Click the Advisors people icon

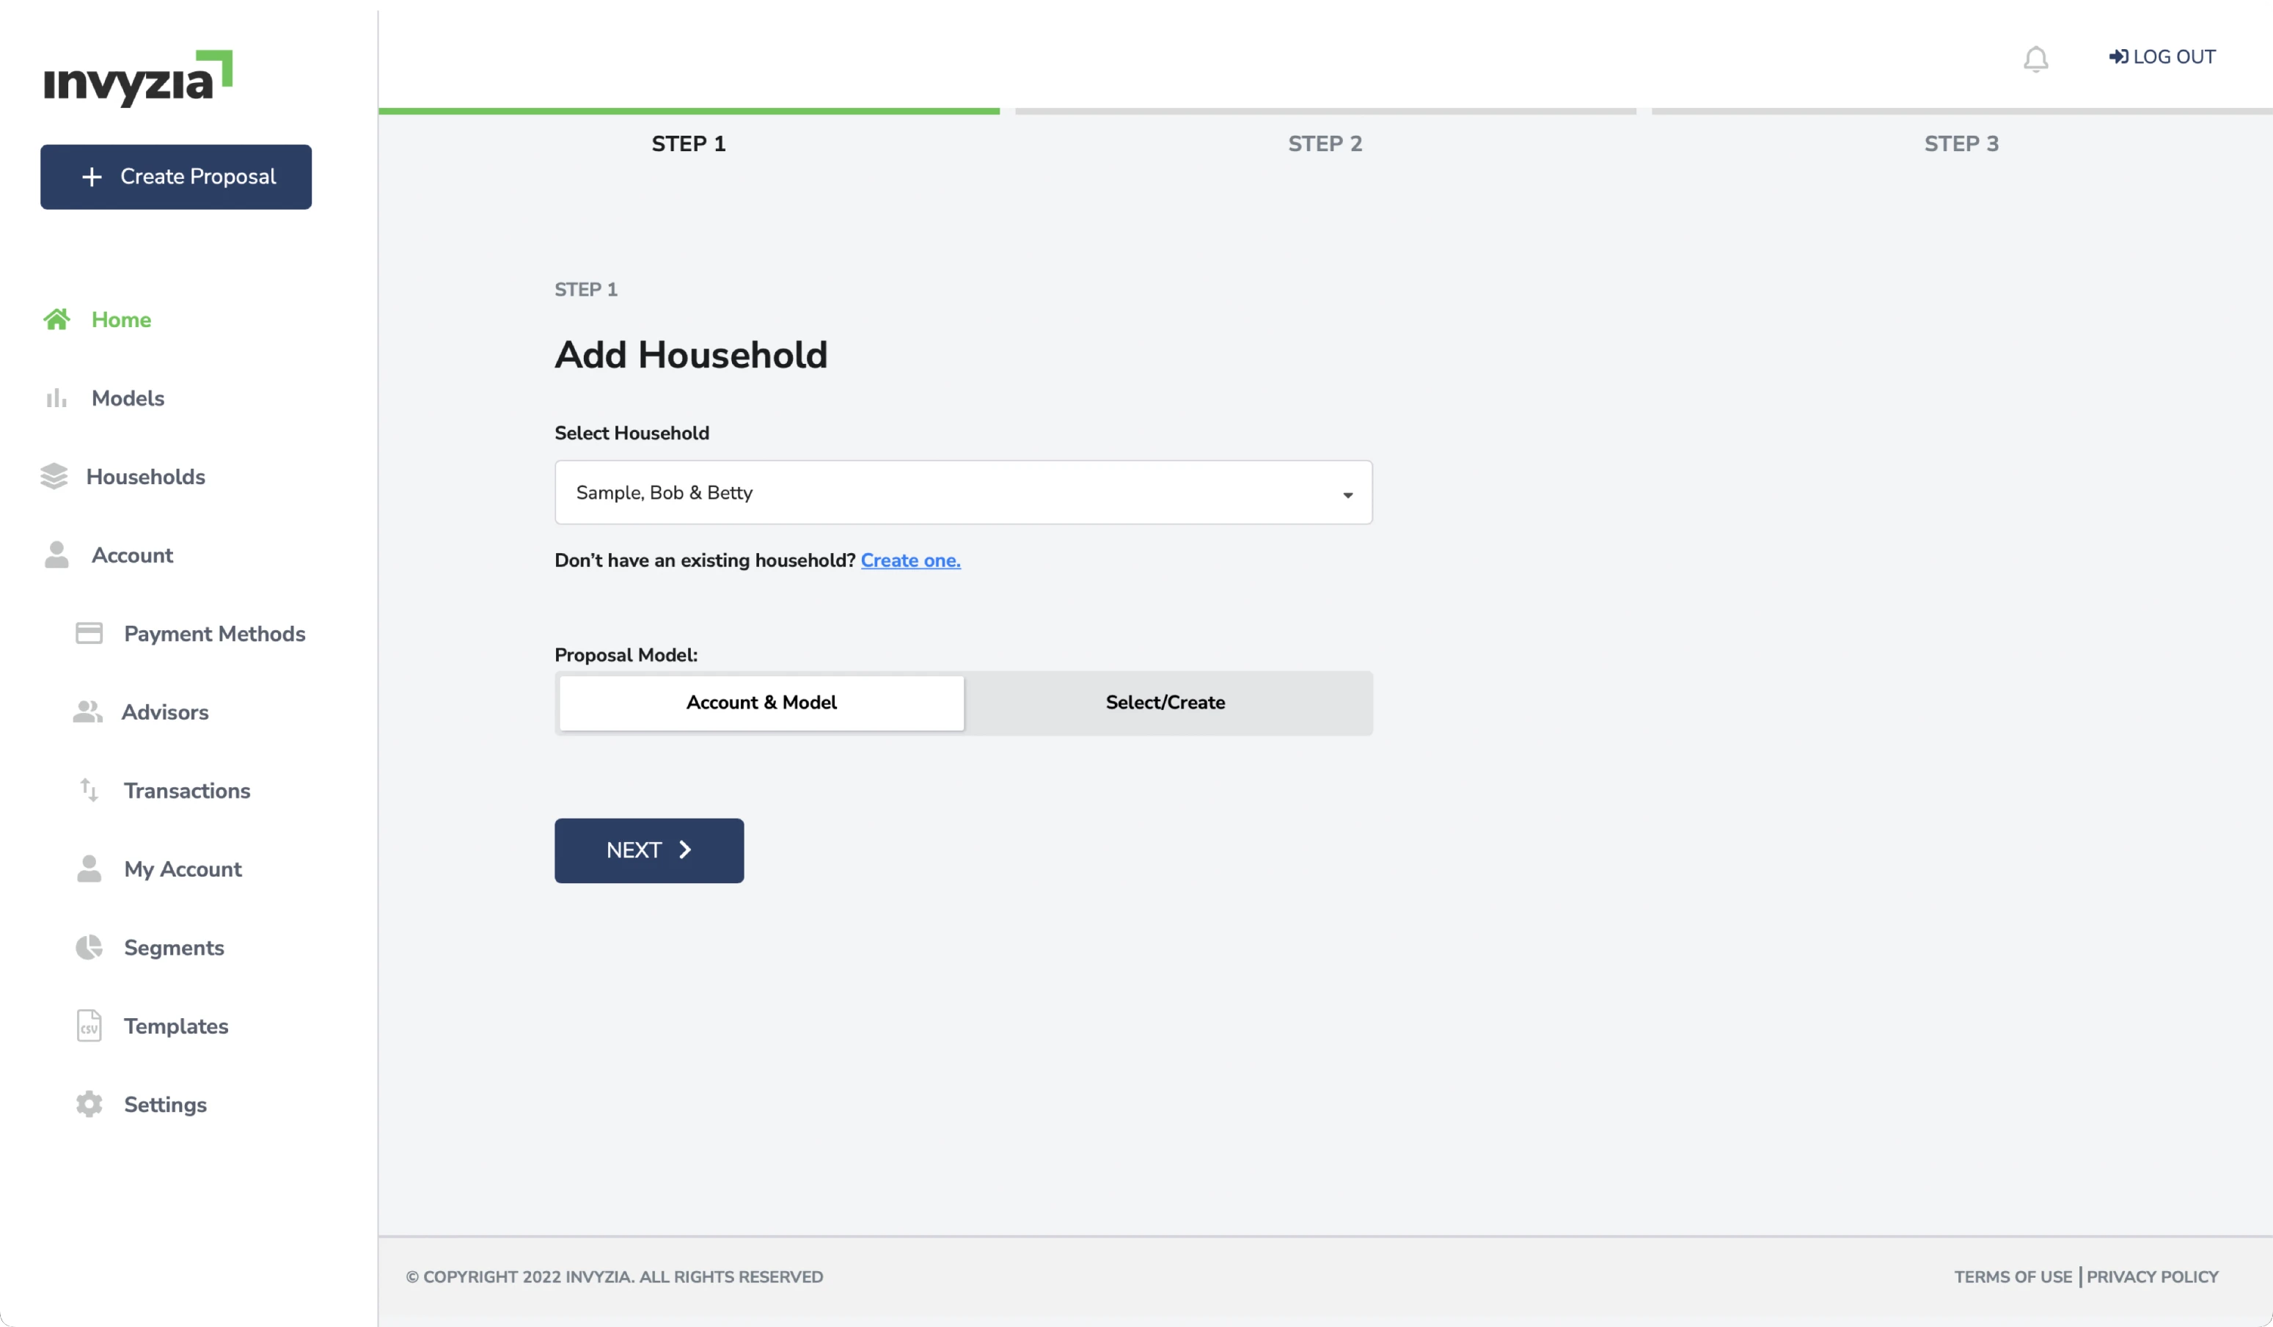point(87,712)
